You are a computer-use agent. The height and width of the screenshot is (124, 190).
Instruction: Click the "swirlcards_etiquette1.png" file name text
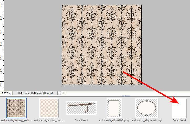pos(146,120)
